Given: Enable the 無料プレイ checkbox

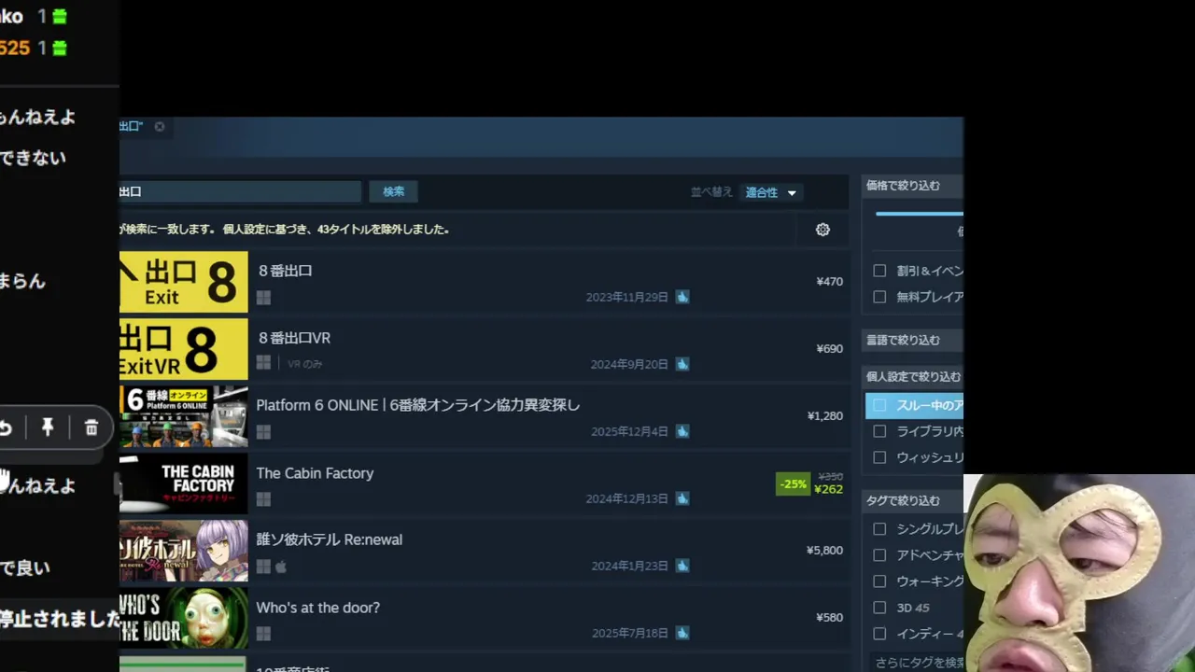Looking at the screenshot, I should click(x=879, y=297).
